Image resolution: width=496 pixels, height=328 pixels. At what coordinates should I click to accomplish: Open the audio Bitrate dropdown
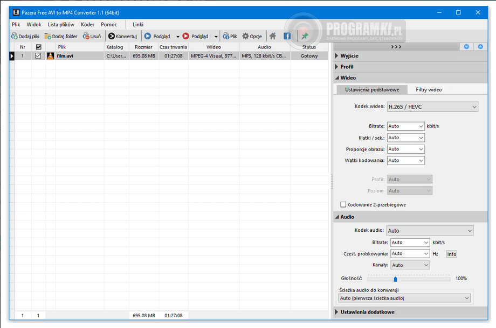tap(410, 242)
